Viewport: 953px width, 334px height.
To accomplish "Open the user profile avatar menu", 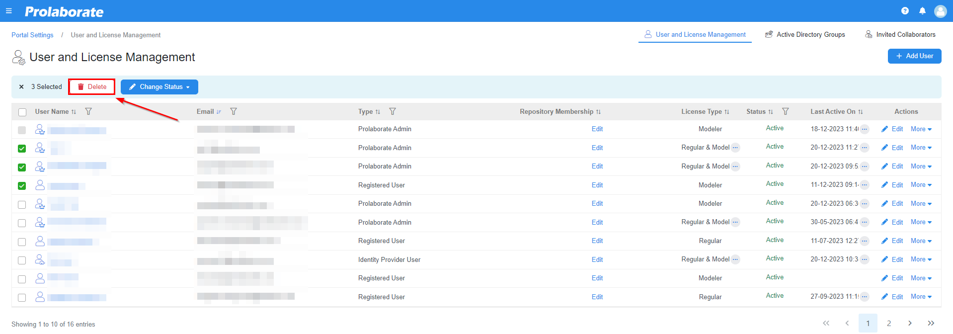I will [940, 11].
